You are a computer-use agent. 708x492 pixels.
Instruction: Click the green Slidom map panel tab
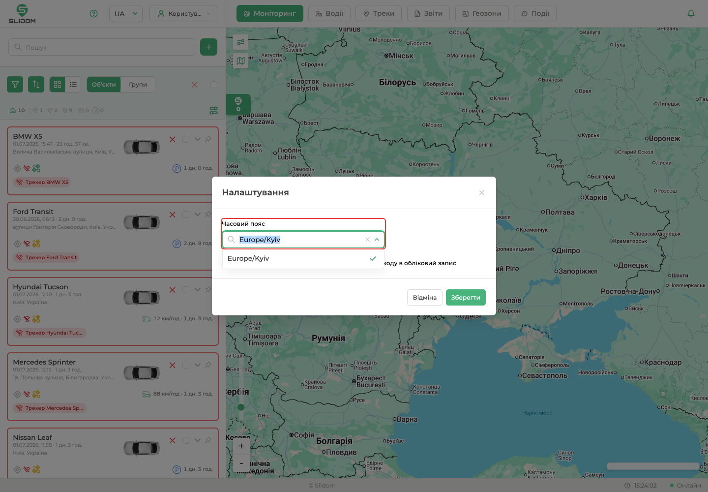[x=238, y=104]
